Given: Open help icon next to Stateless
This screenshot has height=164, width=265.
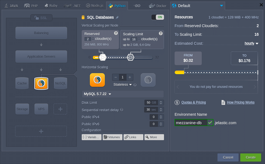Looking at the screenshot, I should [135, 85].
